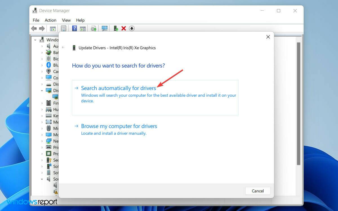
Task: Collapse the Display adapters tree node
Action: pyautogui.click(x=42, y=90)
